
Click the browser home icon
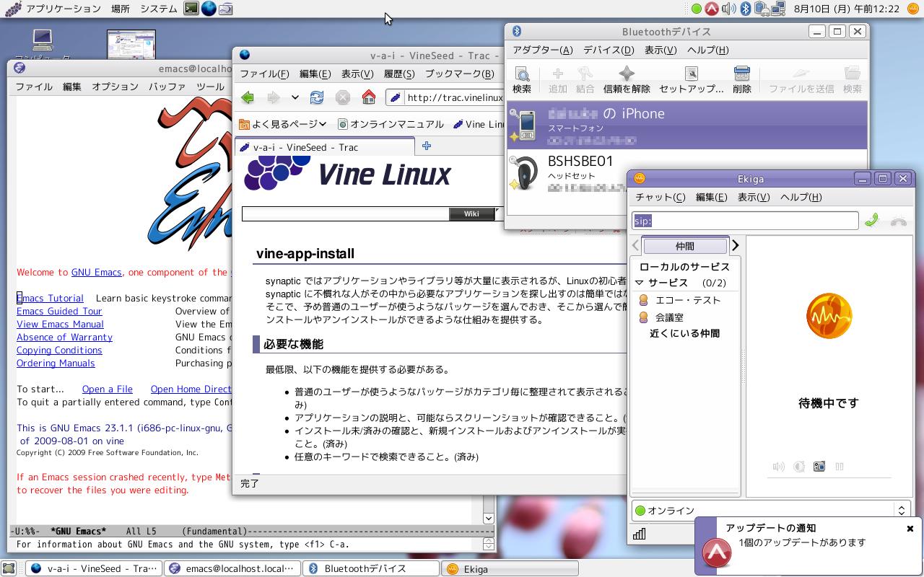[x=369, y=97]
